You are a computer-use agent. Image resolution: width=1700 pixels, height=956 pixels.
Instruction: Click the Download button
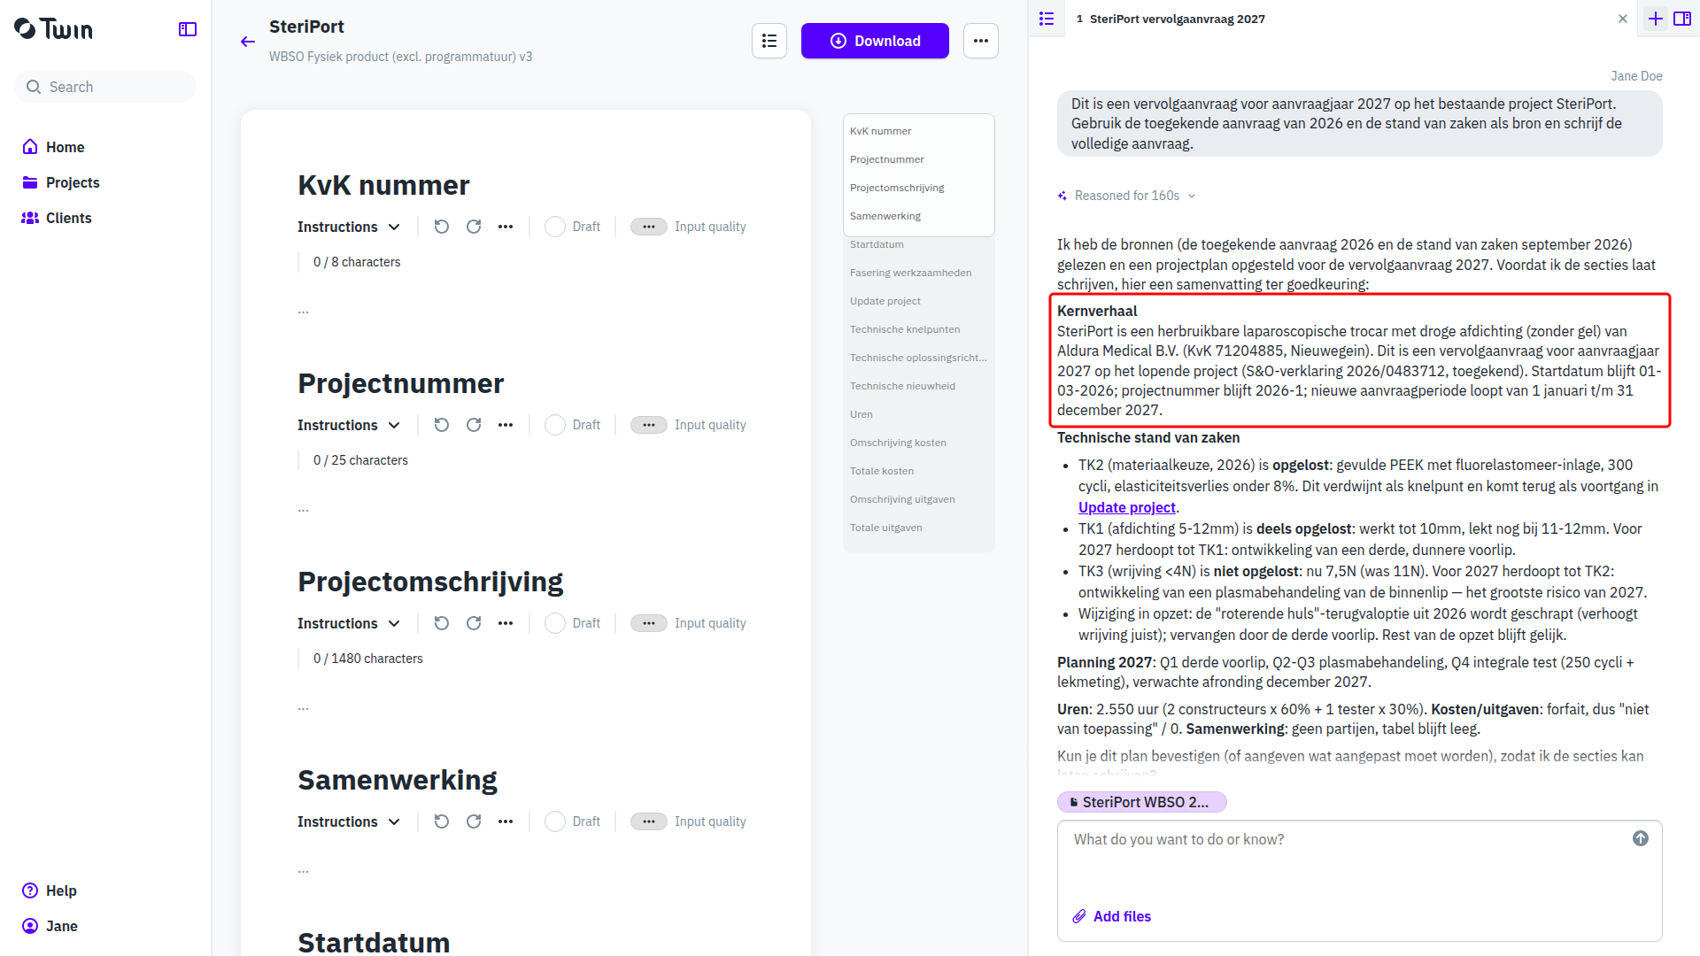[875, 41]
